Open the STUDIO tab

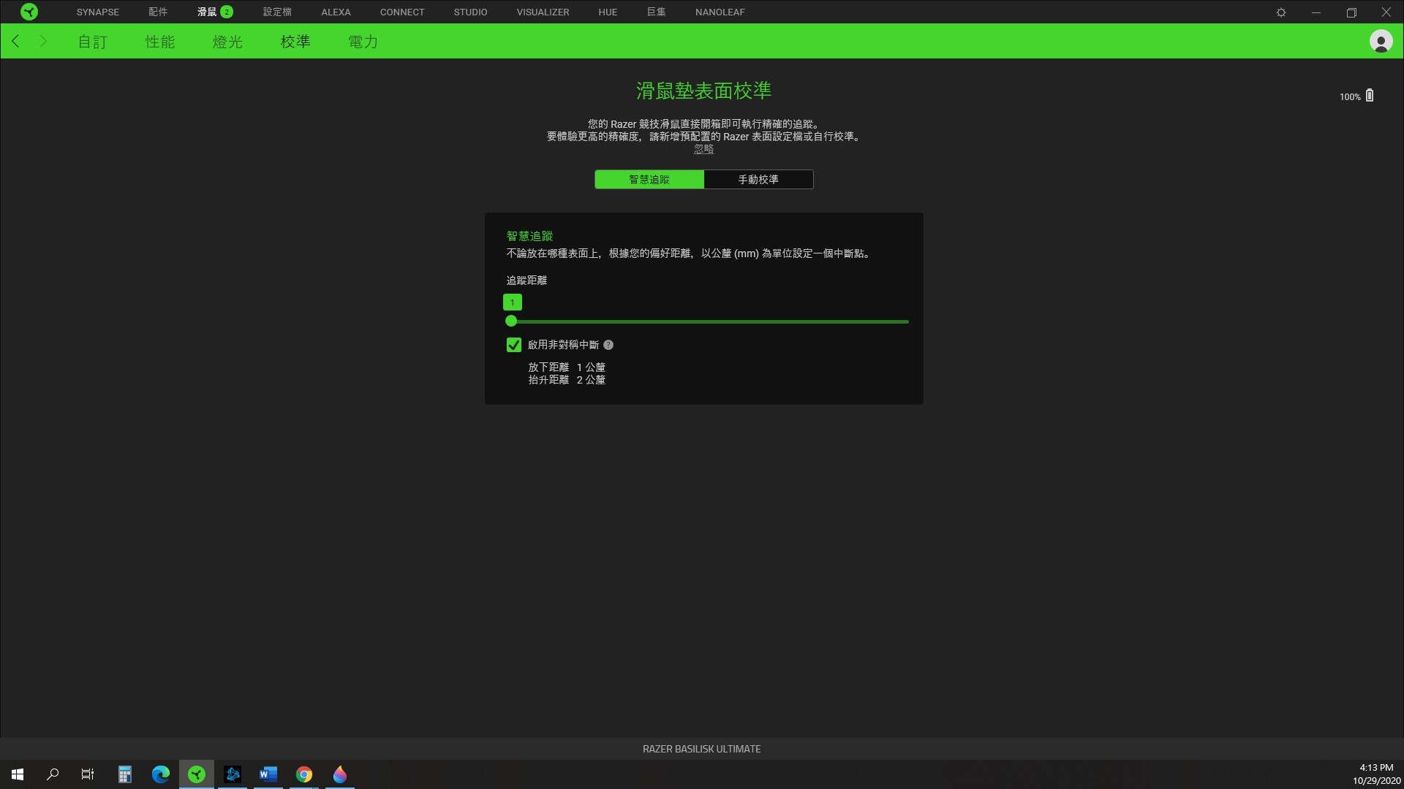[x=470, y=12]
